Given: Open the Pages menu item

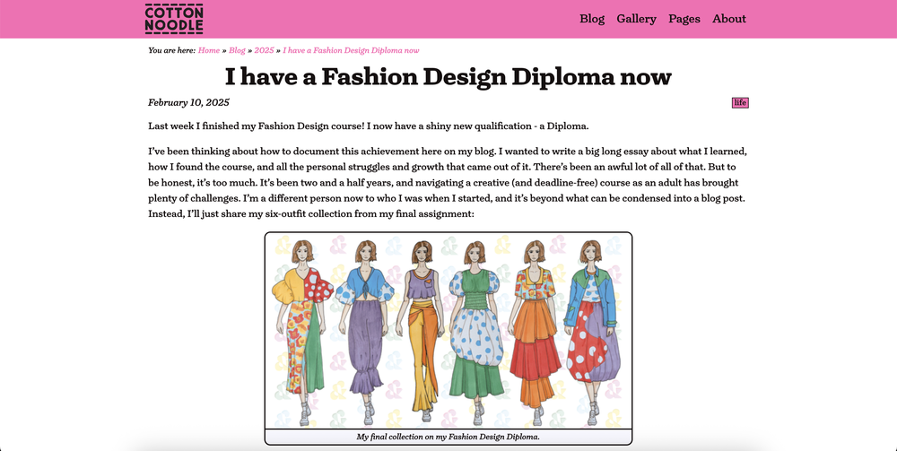Looking at the screenshot, I should 684,19.
